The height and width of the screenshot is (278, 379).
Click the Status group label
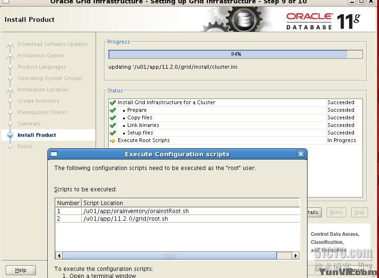click(115, 90)
